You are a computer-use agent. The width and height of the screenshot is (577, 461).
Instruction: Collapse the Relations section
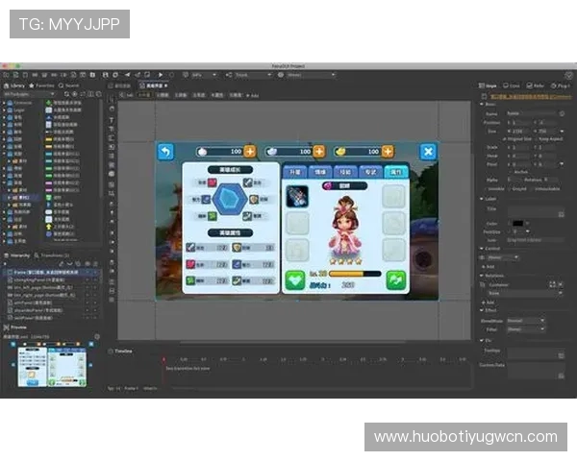[482, 276]
